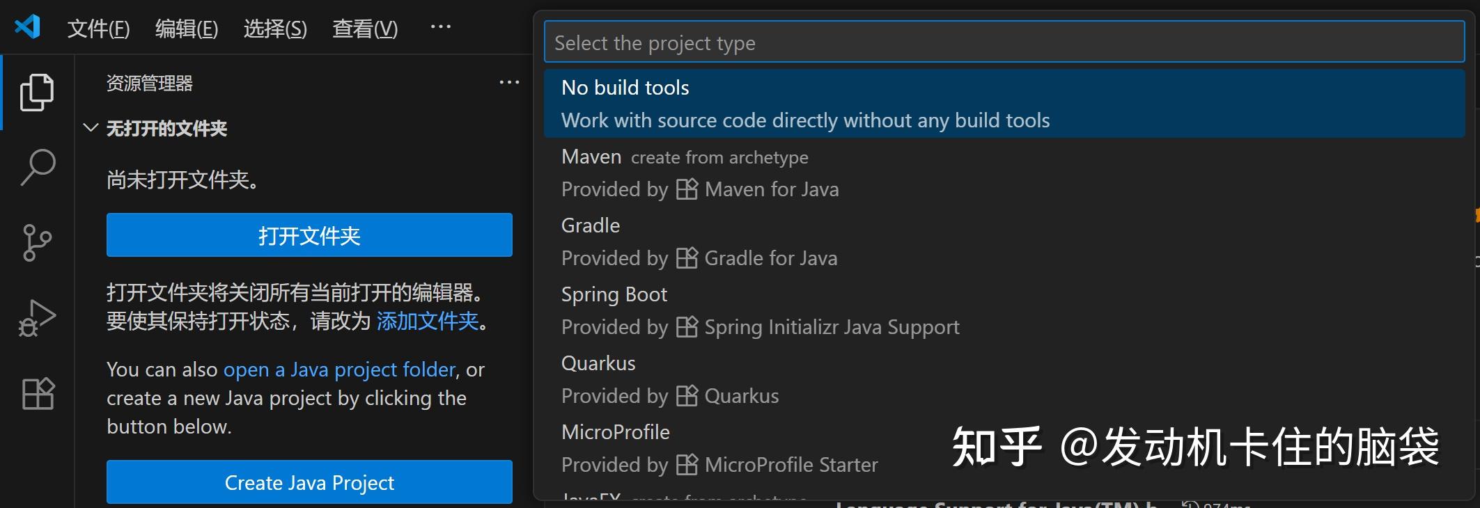
Task: Open the 文件(F) menu
Action: point(98,29)
